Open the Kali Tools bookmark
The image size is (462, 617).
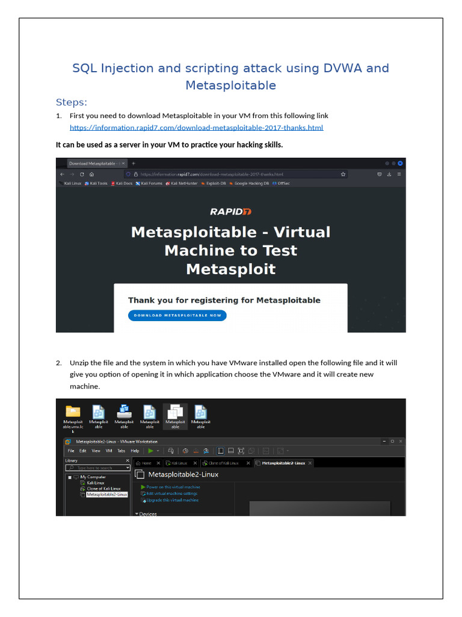96,183
